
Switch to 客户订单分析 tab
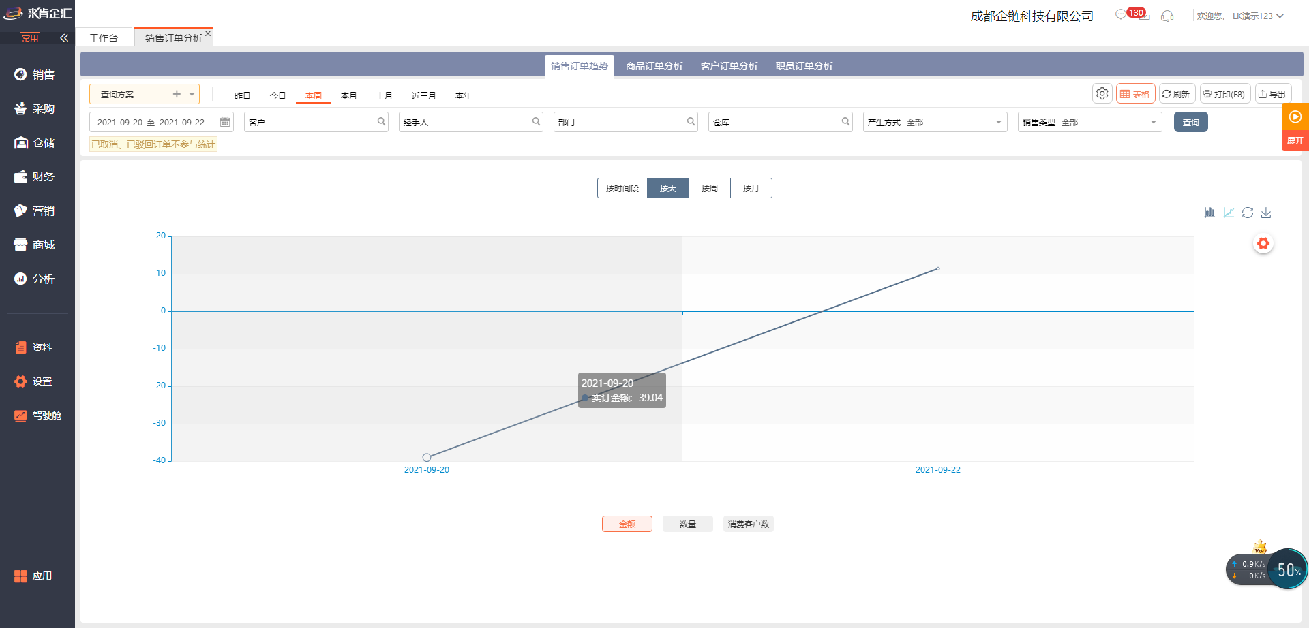coord(729,66)
